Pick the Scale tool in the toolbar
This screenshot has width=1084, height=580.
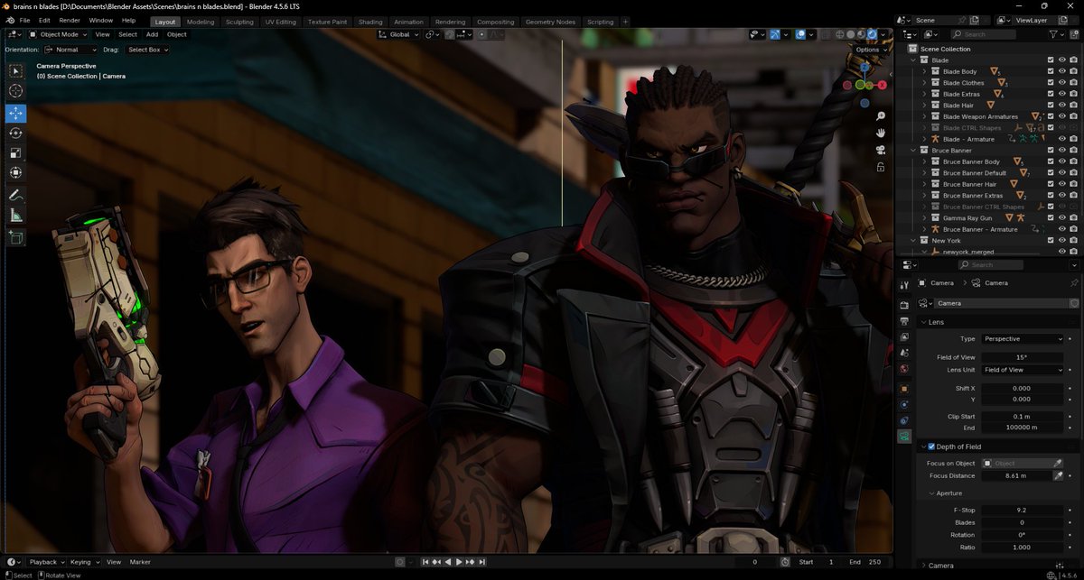[16, 152]
